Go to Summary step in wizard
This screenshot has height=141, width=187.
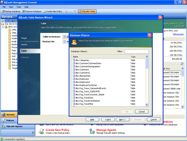point(25,57)
